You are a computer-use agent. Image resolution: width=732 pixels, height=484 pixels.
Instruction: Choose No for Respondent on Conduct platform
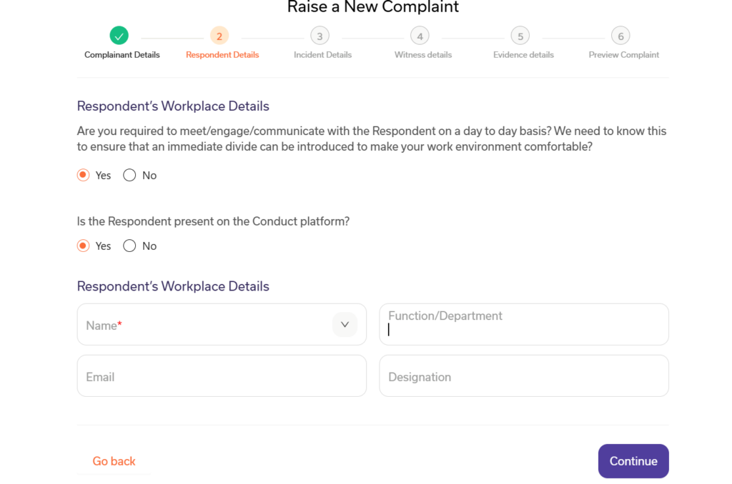tap(129, 246)
